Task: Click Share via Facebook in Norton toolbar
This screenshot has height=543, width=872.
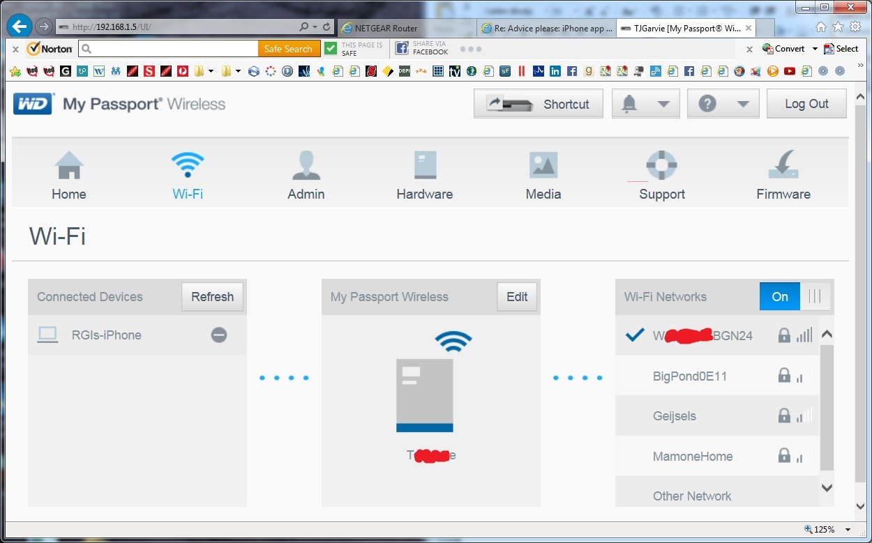Action: 422,49
